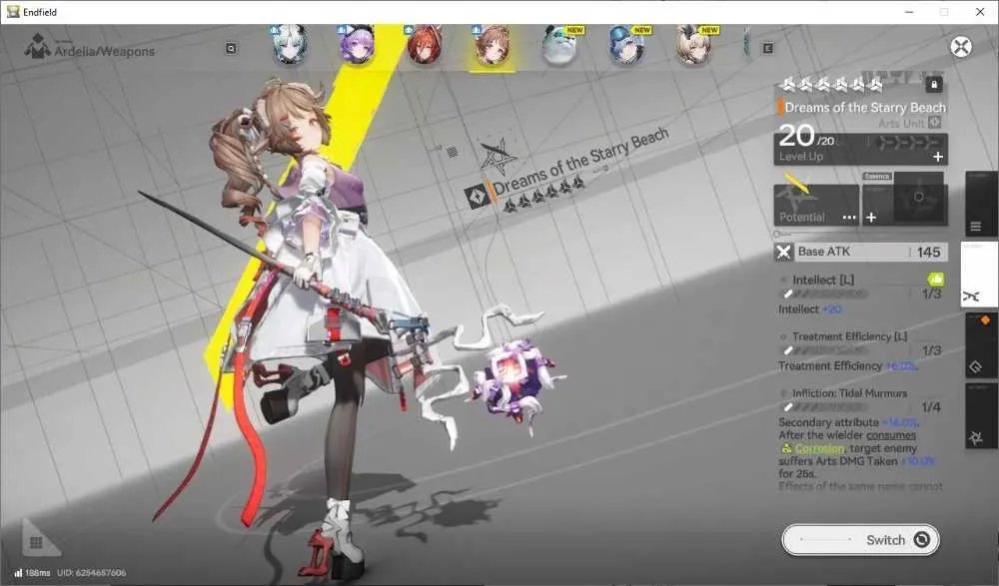Open the bottom side tab
The height and width of the screenshot is (586, 999).
click(x=981, y=415)
